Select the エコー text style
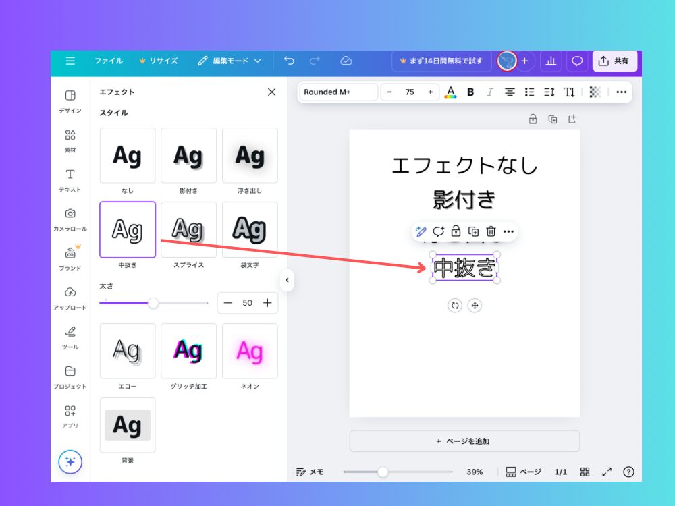The width and height of the screenshot is (675, 506). point(128,351)
